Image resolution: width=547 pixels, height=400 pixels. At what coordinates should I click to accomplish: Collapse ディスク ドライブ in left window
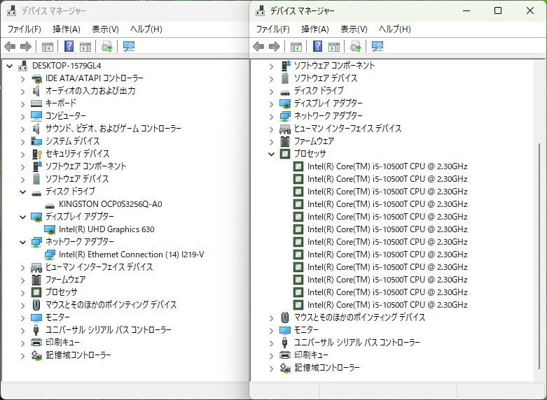22,192
